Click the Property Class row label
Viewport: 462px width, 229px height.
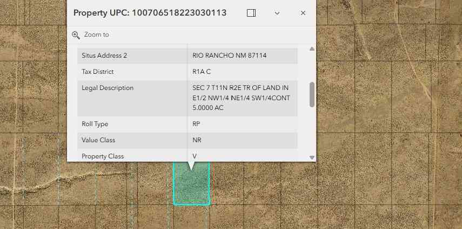click(x=103, y=156)
